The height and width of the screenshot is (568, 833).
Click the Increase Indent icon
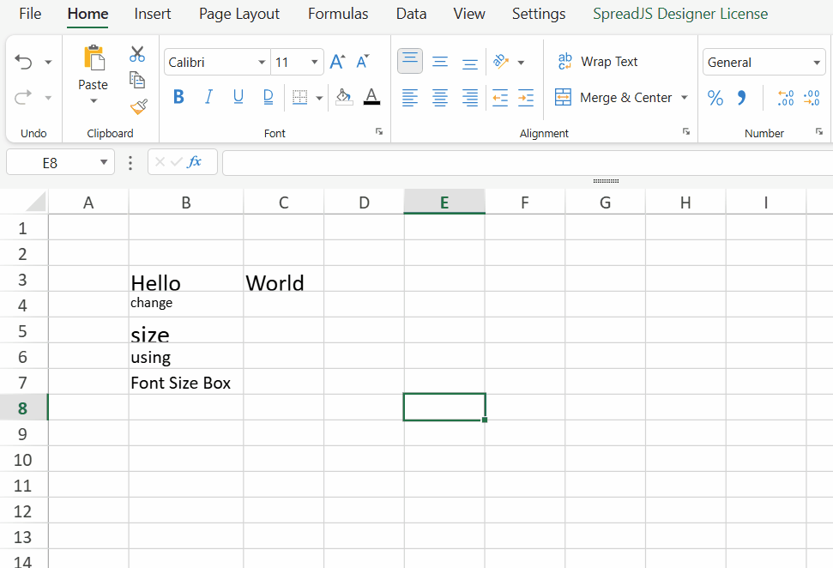coord(525,98)
